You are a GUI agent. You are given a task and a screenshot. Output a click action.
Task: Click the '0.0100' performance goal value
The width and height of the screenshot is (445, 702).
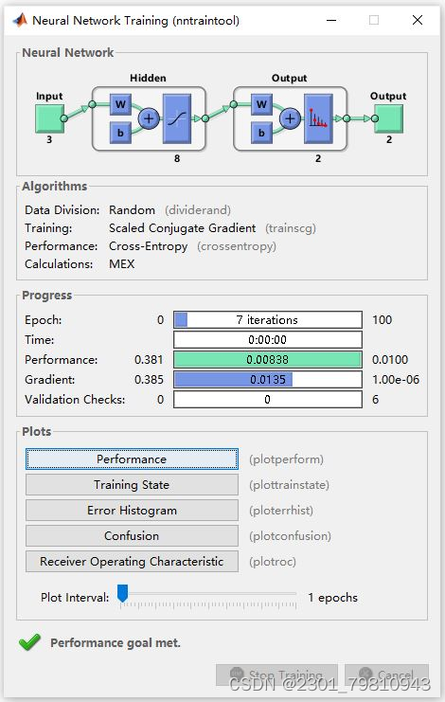(x=390, y=359)
